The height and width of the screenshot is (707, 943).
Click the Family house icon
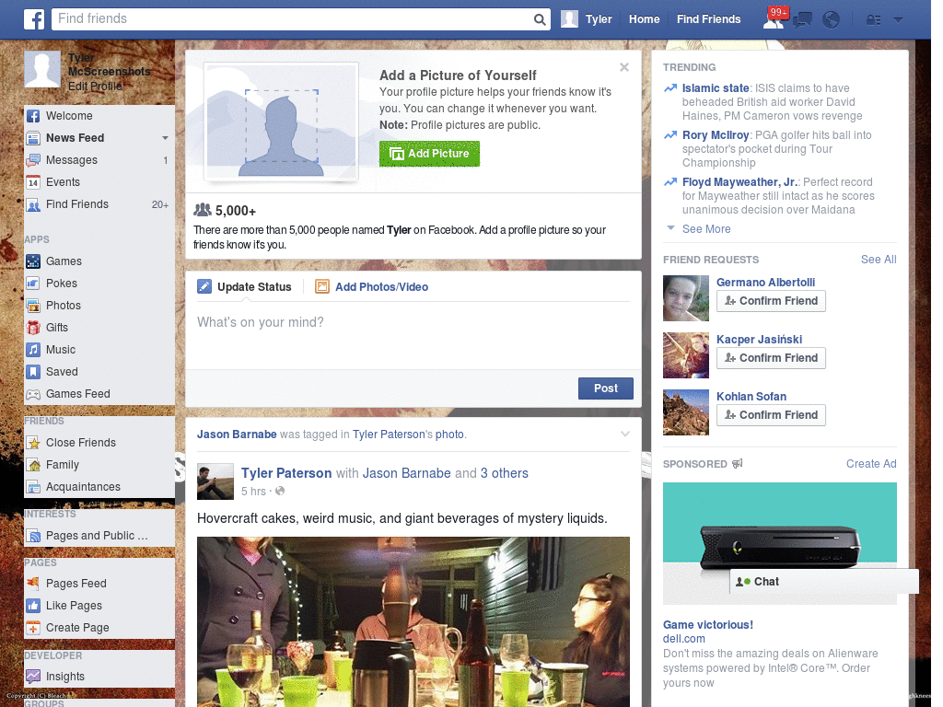click(33, 465)
